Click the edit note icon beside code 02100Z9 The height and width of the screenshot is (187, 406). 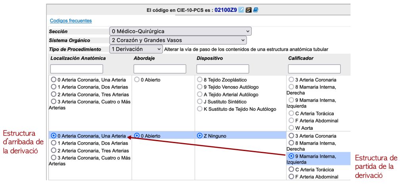coord(241,10)
